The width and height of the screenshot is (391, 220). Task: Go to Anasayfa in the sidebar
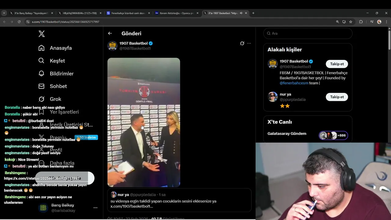pos(61,48)
